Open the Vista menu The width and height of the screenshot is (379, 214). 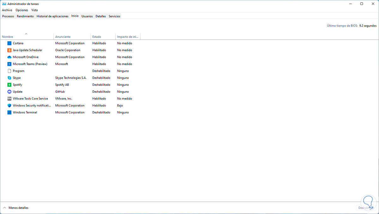pos(34,10)
